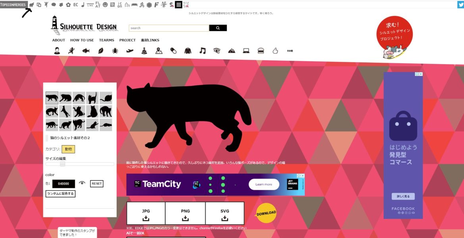Open the leaf plant category
464x238 pixels.
click(x=100, y=50)
